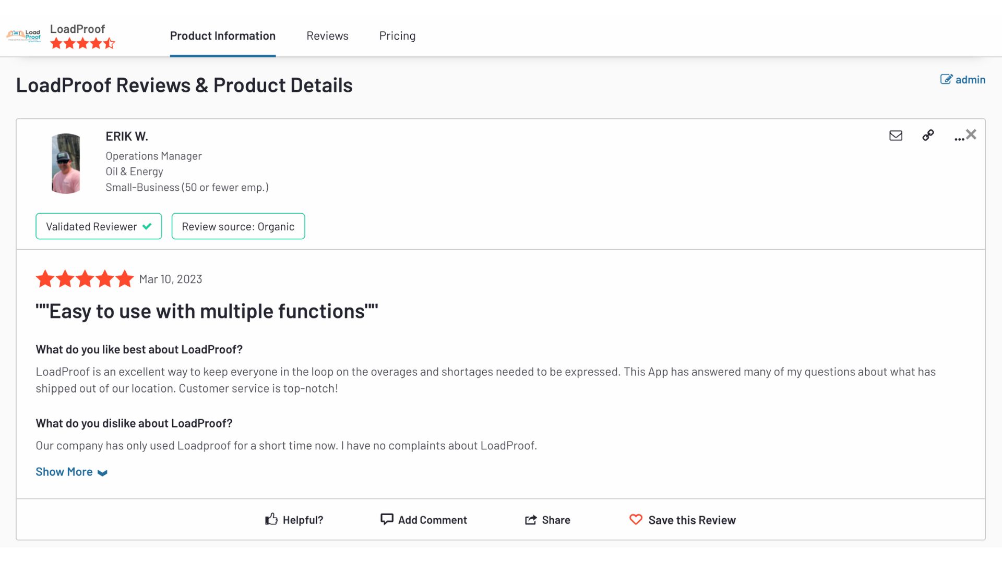Select the Product Information tab
The height and width of the screenshot is (563, 1002).
click(x=223, y=36)
